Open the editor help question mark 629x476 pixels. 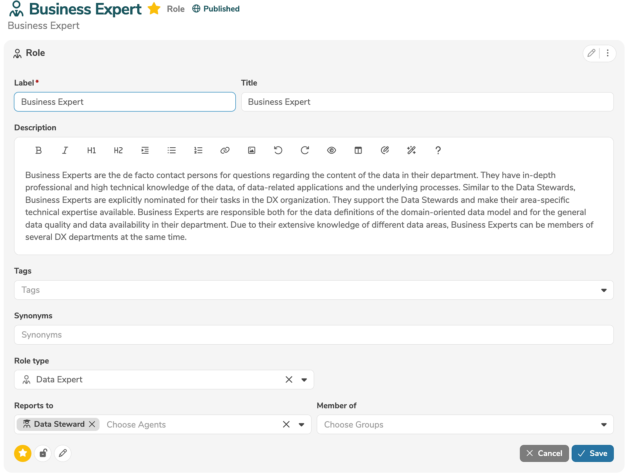(438, 150)
